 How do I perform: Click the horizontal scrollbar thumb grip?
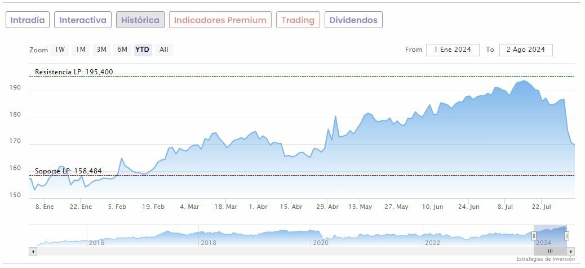coord(550,251)
